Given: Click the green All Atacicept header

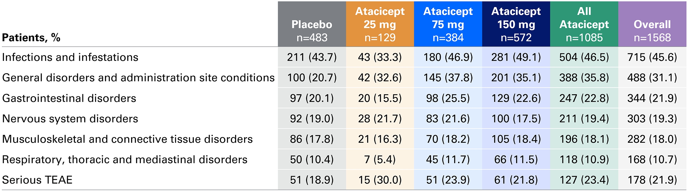Looking at the screenshot, I should coord(584,25).
